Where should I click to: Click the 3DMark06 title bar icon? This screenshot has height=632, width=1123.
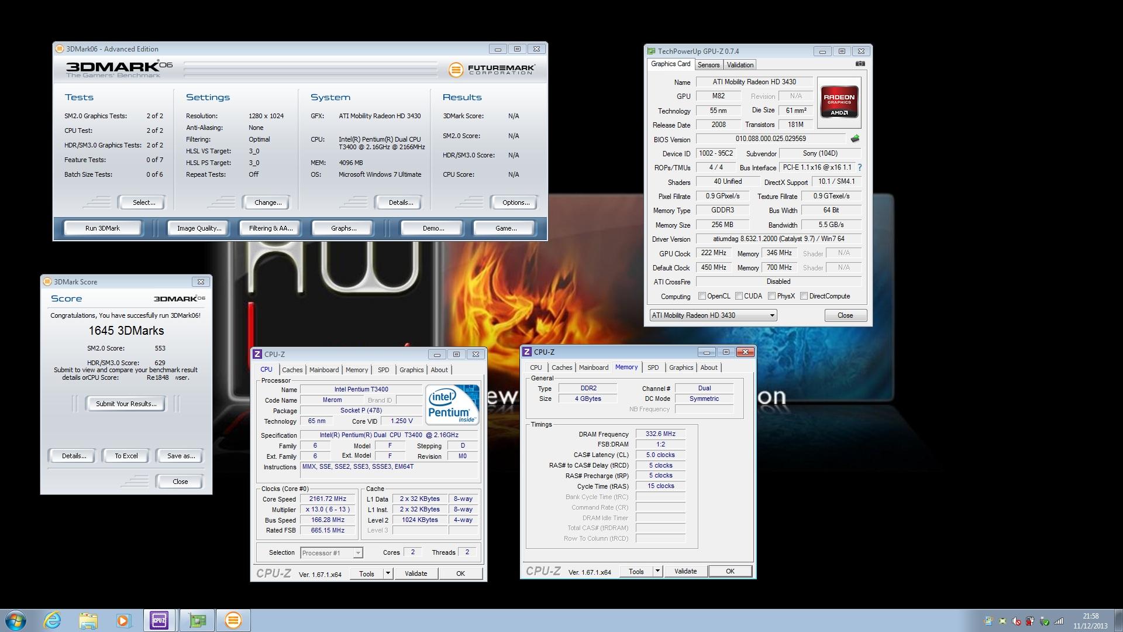60,49
